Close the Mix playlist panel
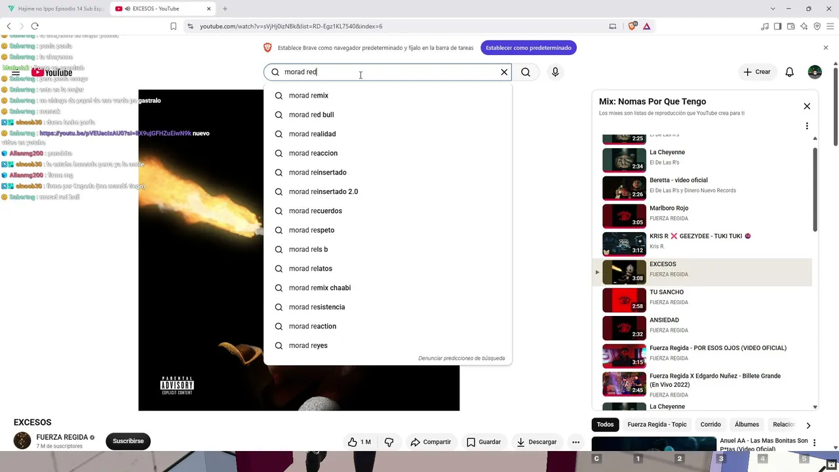The width and height of the screenshot is (839, 472). coord(807,106)
